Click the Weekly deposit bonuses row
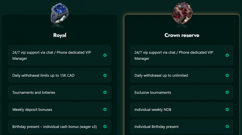 [32, 109]
